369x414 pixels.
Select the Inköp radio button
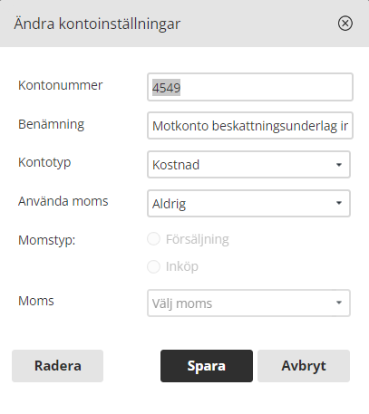pyautogui.click(x=153, y=266)
